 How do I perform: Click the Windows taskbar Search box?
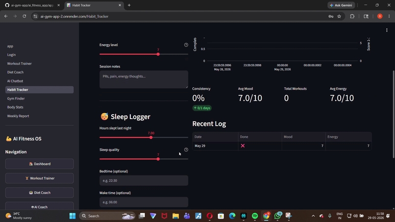point(107,216)
